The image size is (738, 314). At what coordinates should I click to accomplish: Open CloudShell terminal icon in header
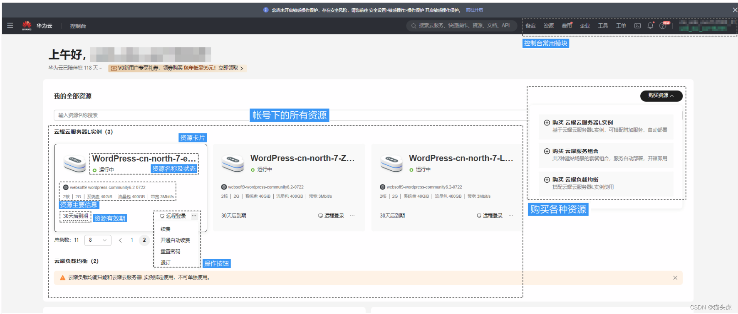(637, 26)
